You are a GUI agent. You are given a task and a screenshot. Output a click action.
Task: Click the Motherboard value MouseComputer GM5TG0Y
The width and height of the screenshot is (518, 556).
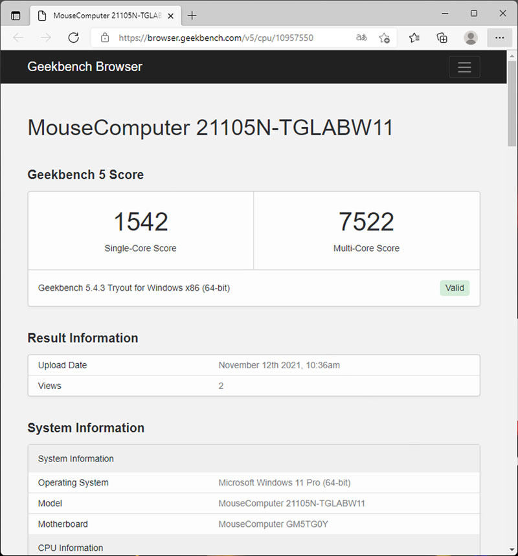tap(273, 524)
